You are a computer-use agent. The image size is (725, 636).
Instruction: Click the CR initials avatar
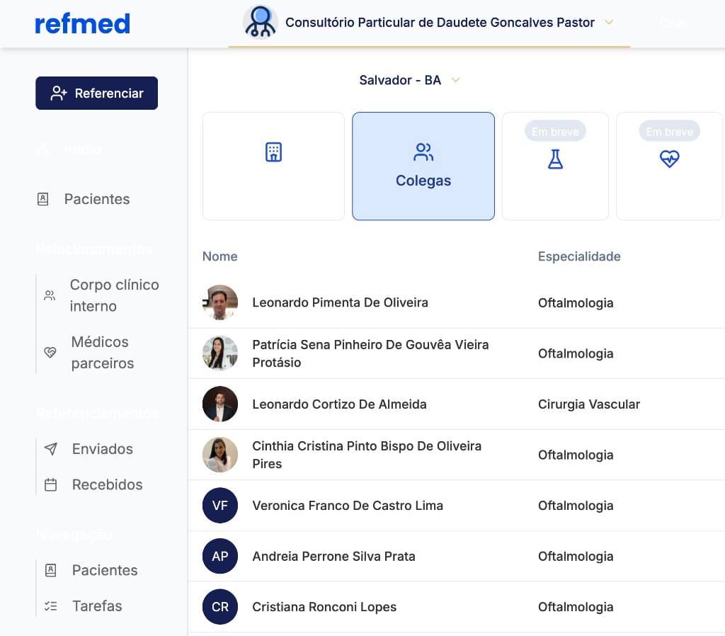[x=220, y=607]
